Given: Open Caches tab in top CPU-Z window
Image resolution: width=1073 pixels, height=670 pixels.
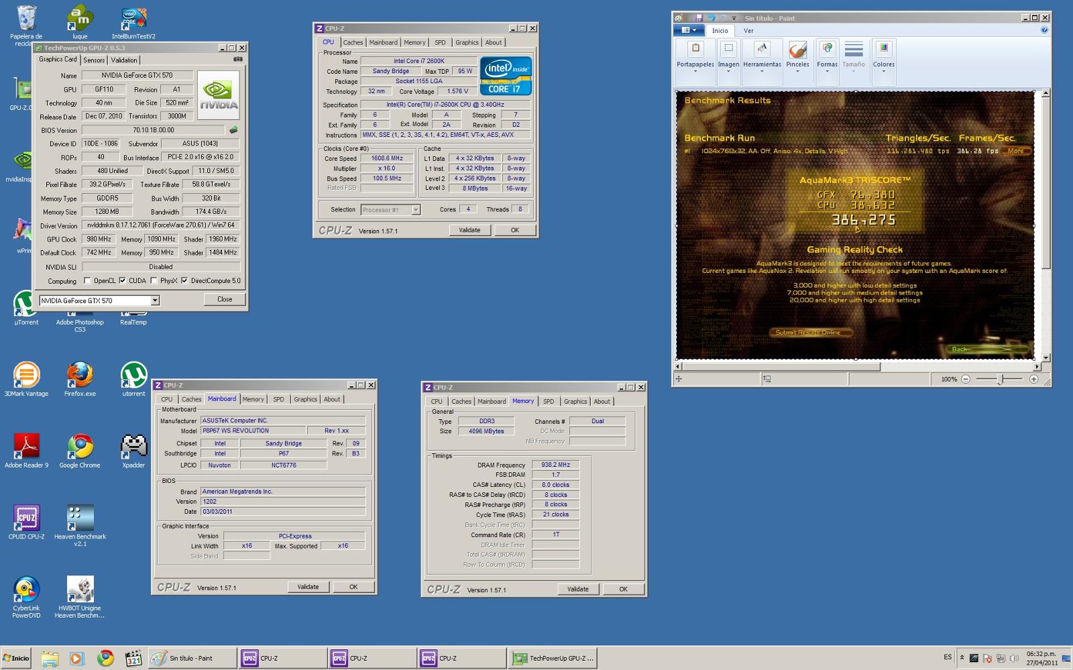Looking at the screenshot, I should pyautogui.click(x=353, y=42).
